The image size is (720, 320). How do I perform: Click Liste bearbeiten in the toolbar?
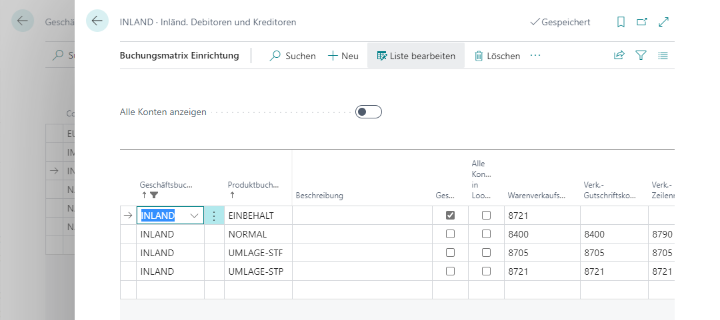pos(416,56)
